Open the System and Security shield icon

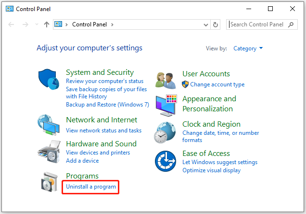pyautogui.click(x=49, y=79)
